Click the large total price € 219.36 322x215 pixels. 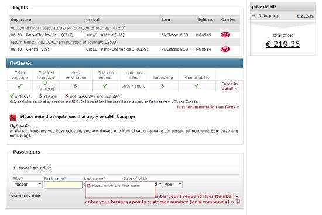(x=283, y=44)
